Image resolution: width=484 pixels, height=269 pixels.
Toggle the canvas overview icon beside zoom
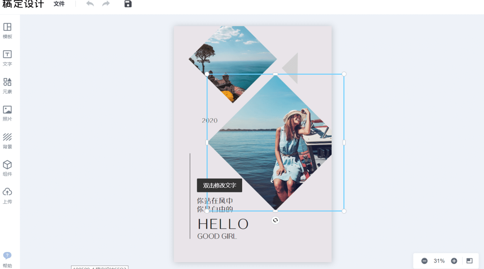(x=469, y=261)
